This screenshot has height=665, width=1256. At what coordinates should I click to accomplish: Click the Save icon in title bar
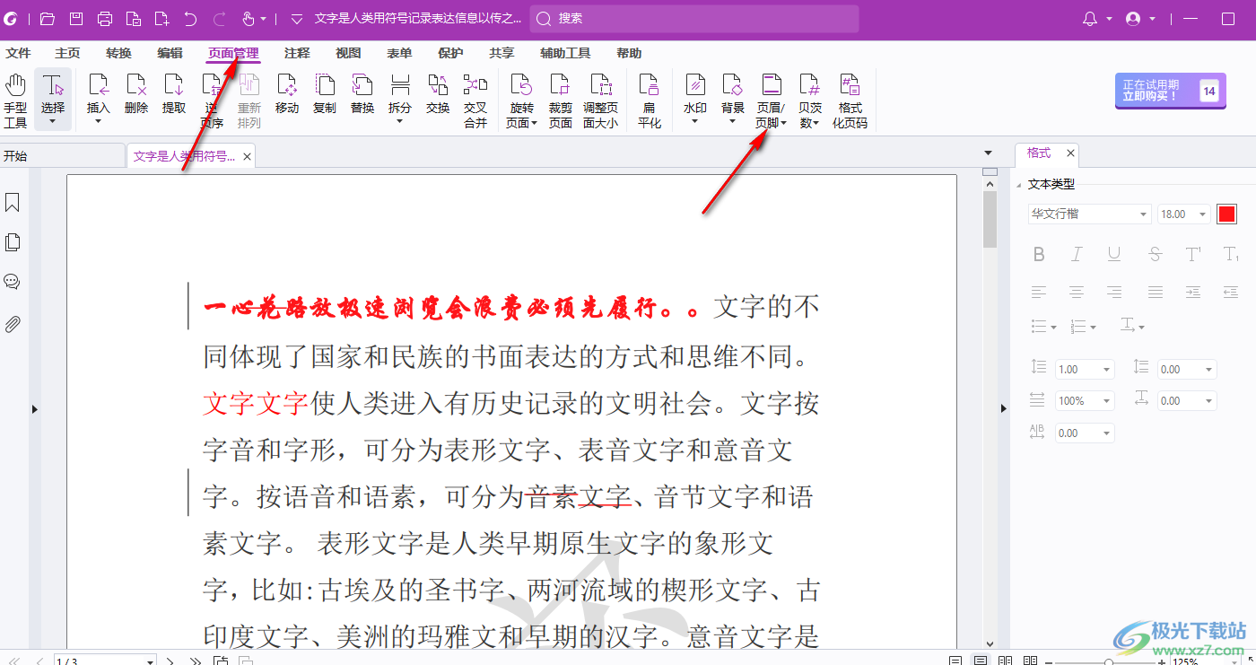76,19
